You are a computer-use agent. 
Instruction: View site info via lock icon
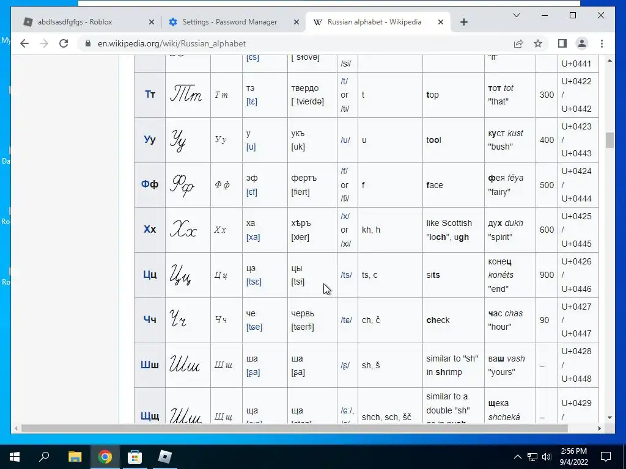(88, 43)
